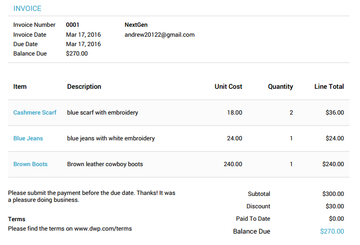Click the 'blue scarf with embroidery' description
This screenshot has width=360, height=245.
[x=102, y=113]
